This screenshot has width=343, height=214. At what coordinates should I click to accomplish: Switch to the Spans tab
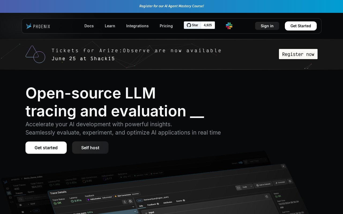click(31, 192)
